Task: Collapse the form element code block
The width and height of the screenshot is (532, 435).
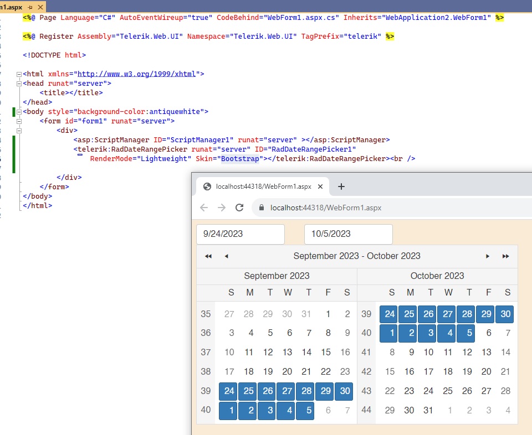Action: [19, 121]
